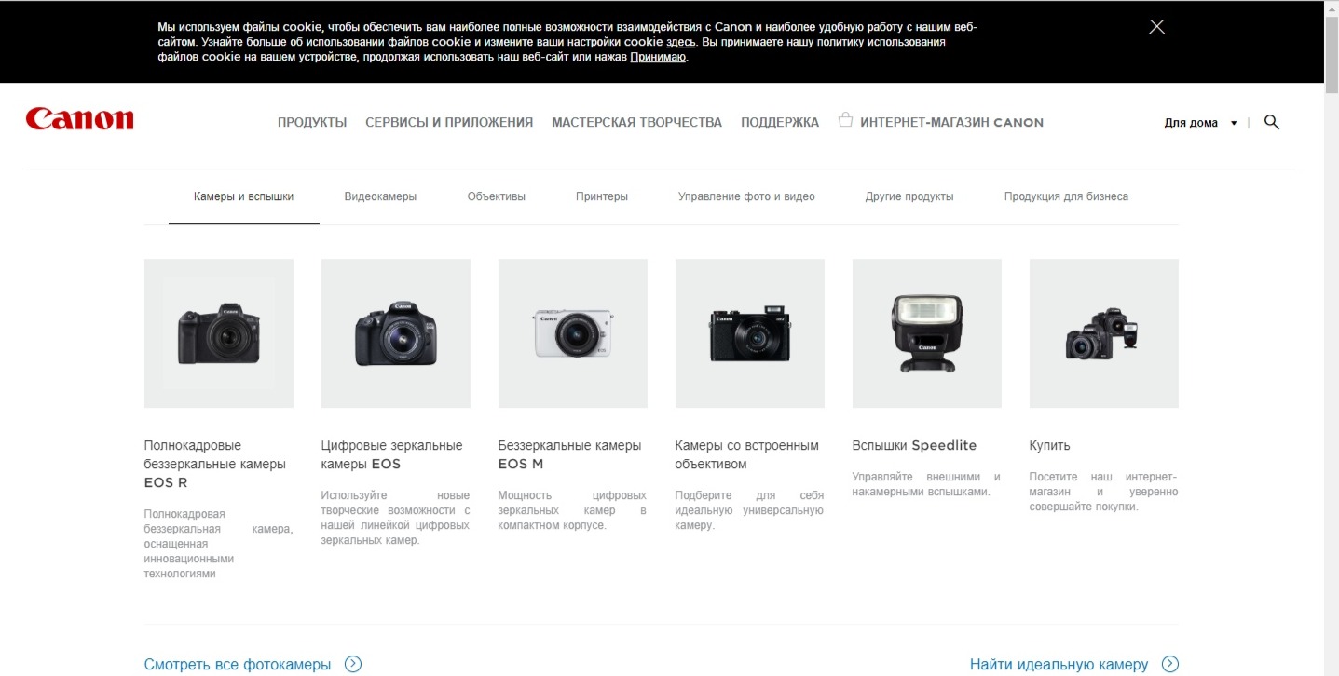Click Цифровые зеркальные камеры EOS link
The image size is (1339, 676).
coord(391,454)
